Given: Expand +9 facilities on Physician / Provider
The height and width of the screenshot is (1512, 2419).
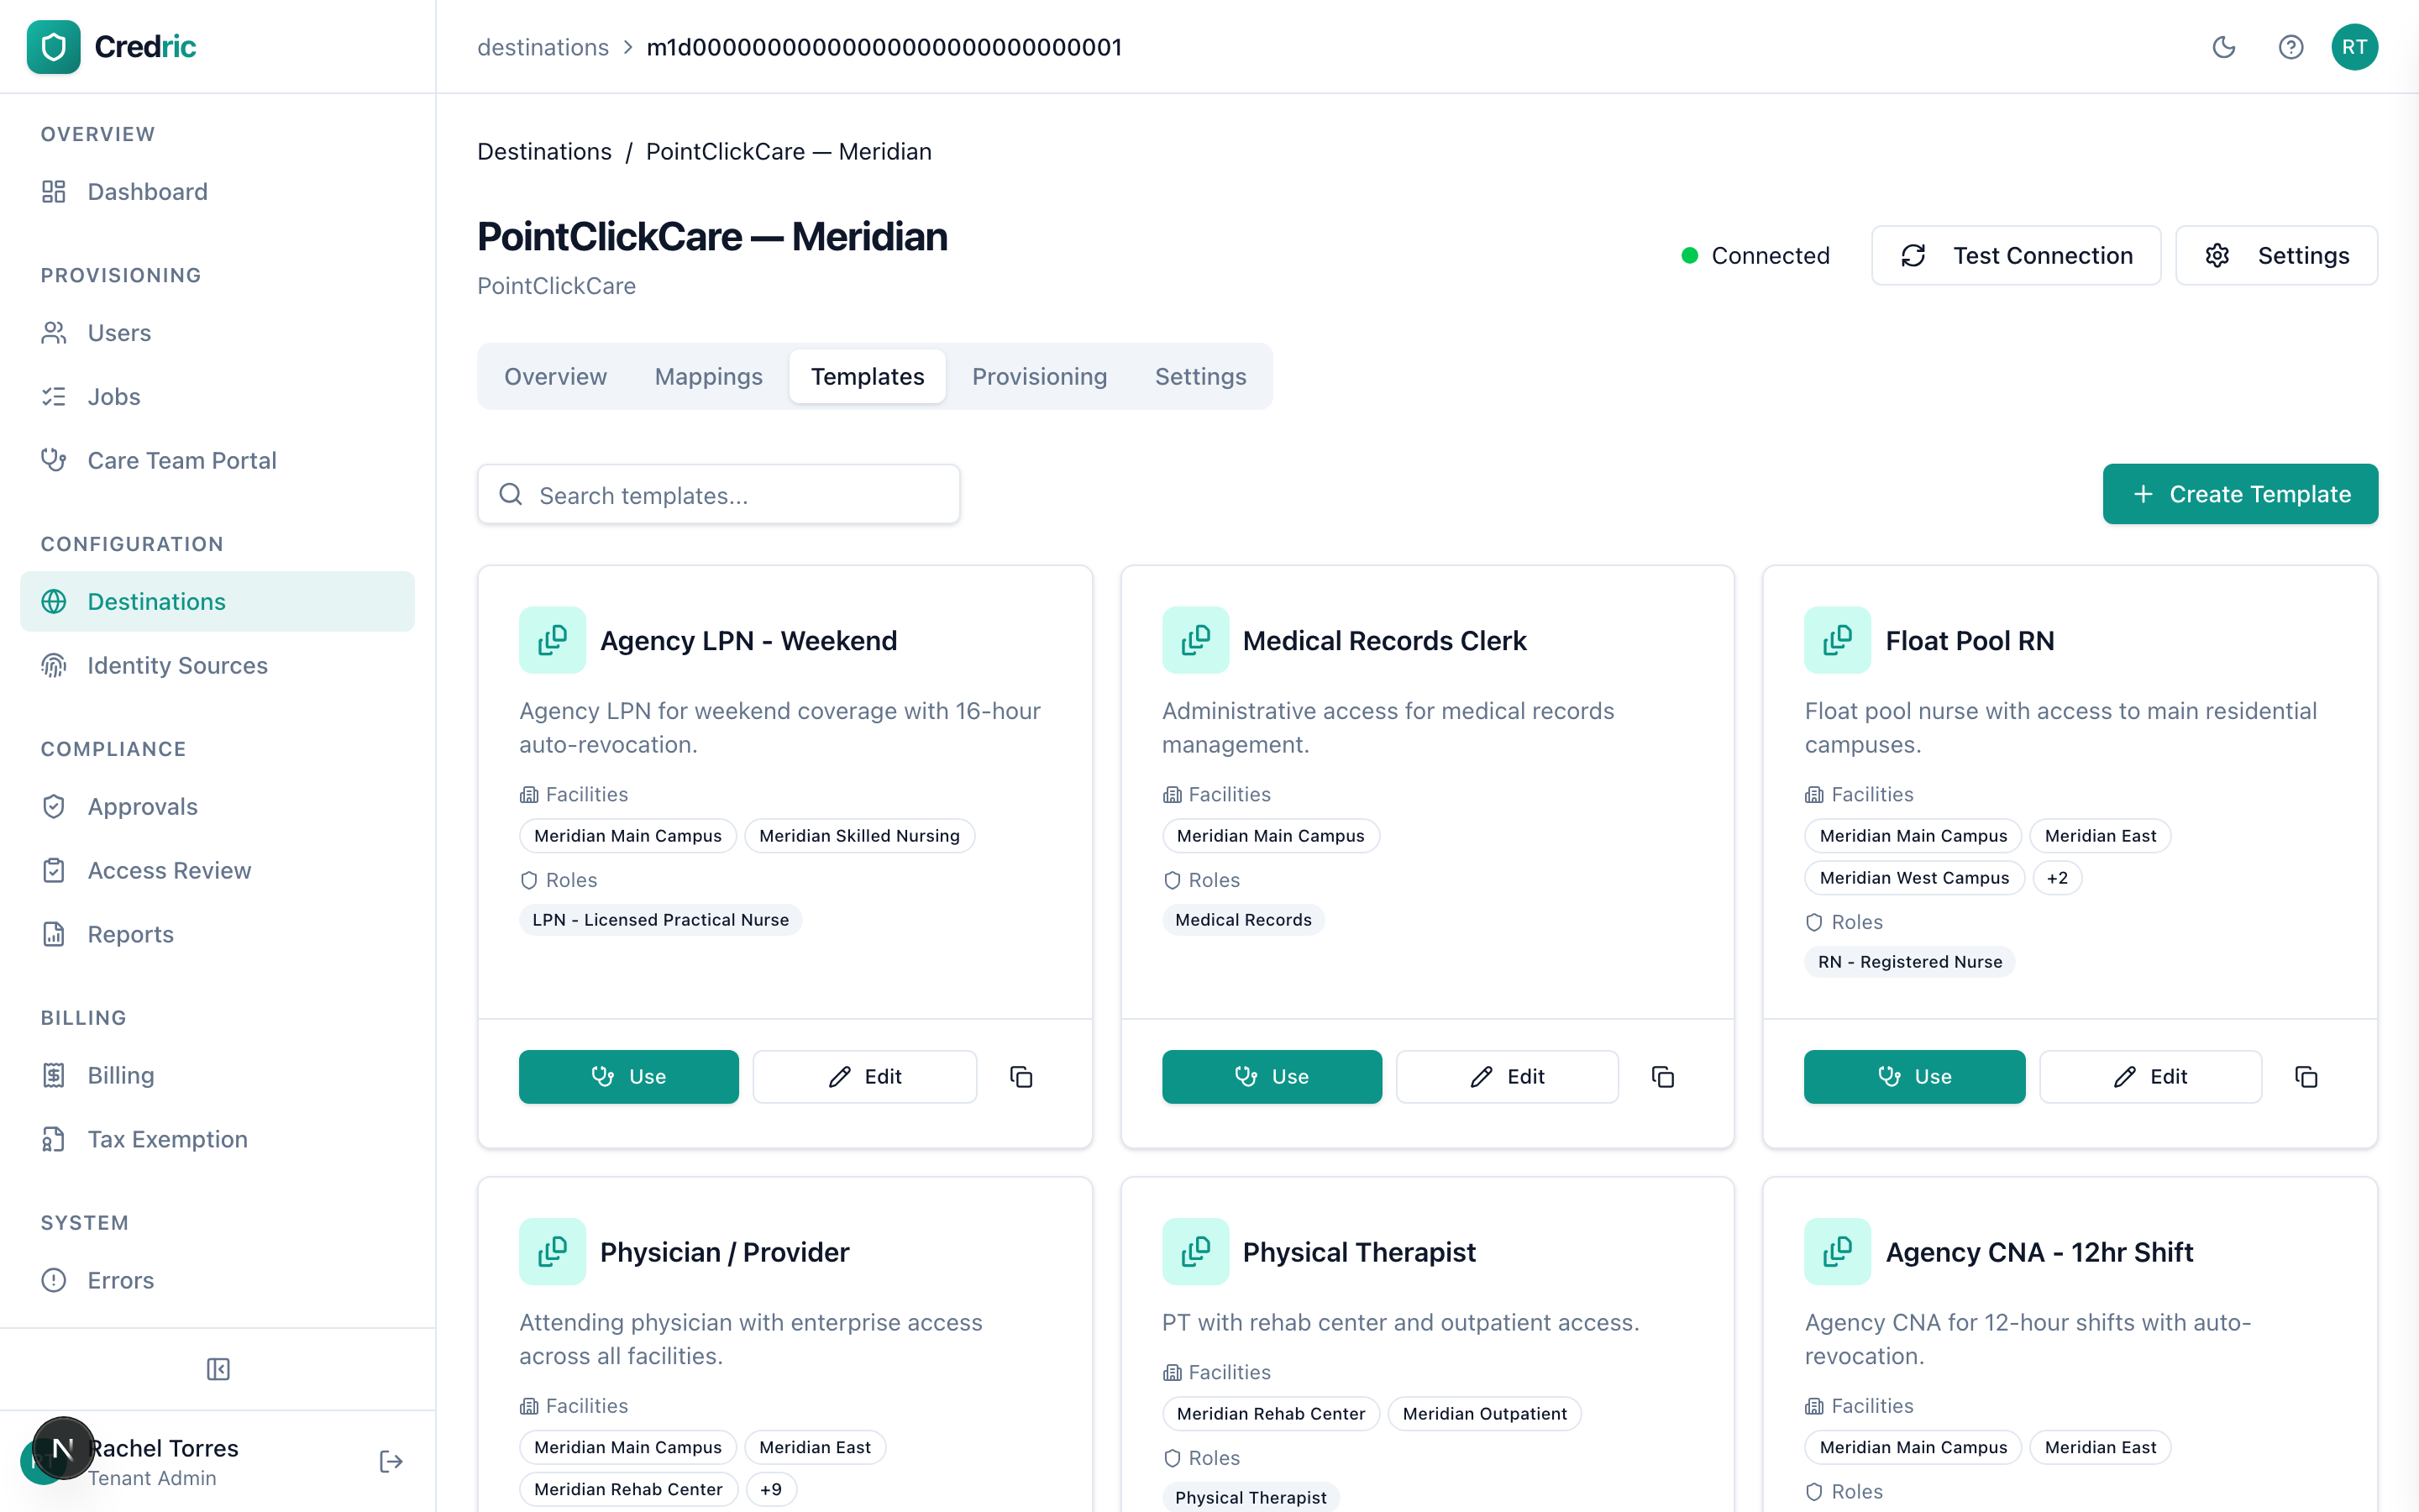Looking at the screenshot, I should (771, 1489).
